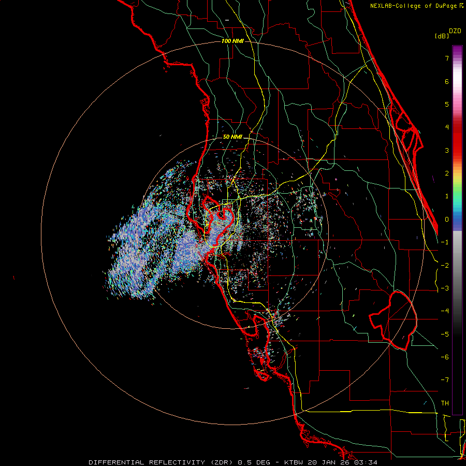Click the -2 value on color scale
The image size is (466, 466).
[445, 266]
